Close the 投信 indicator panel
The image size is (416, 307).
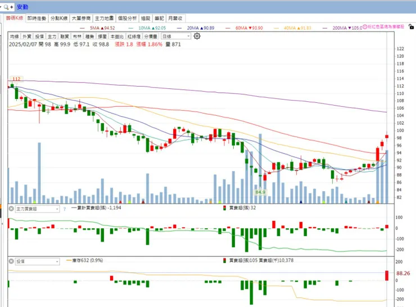[11, 261]
